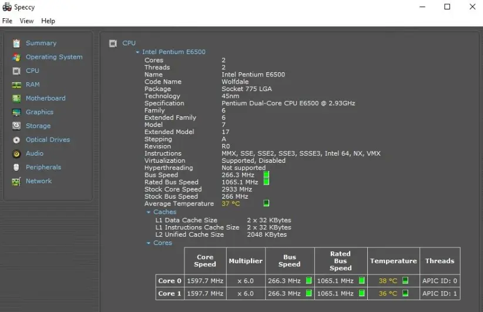Open the File menu
This screenshot has width=483, height=312.
tap(7, 21)
